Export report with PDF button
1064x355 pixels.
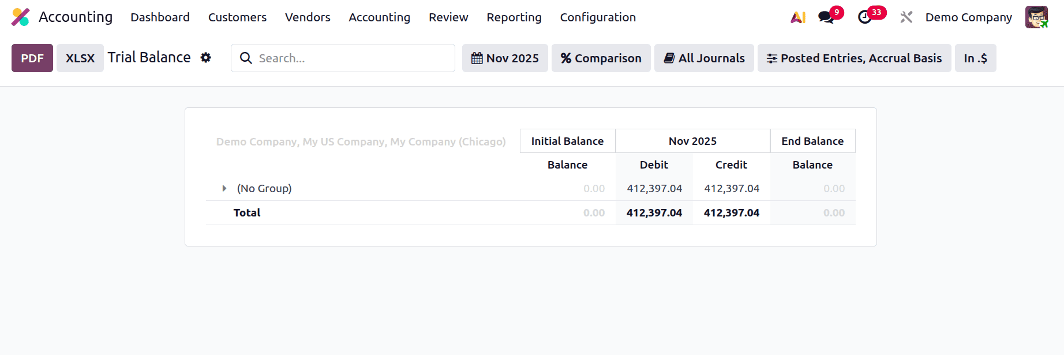point(32,58)
